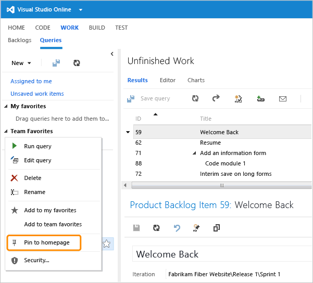Image resolution: width=313 pixels, height=283 pixels.
Task: Open the Charts tab
Action: pos(196,80)
